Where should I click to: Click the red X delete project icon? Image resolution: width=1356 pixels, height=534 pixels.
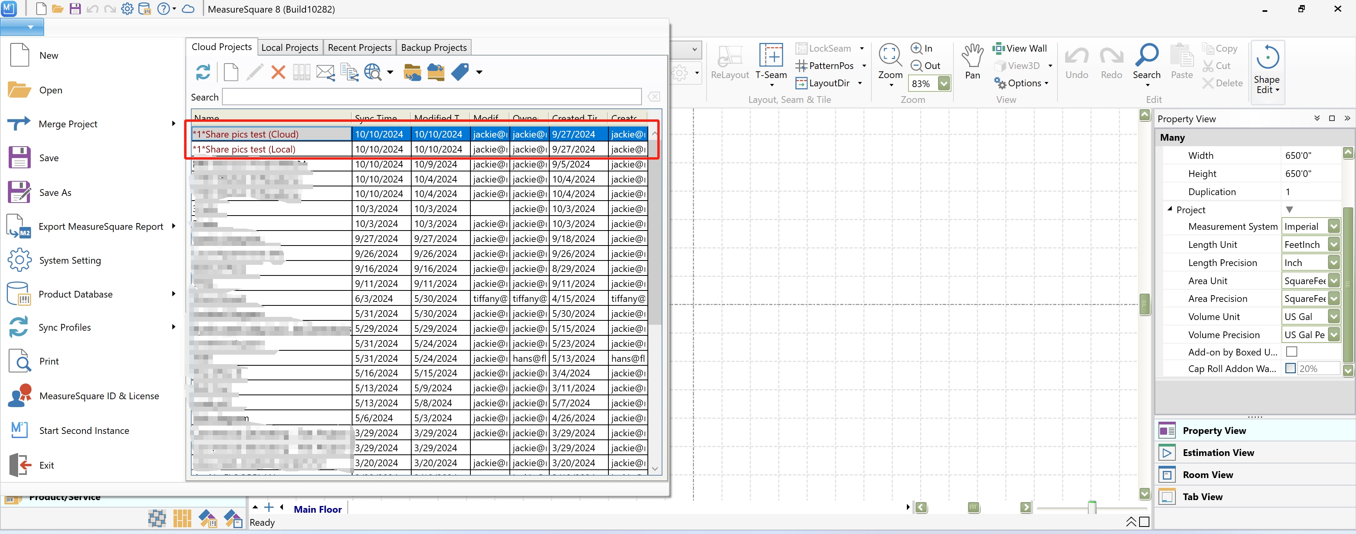pos(278,72)
